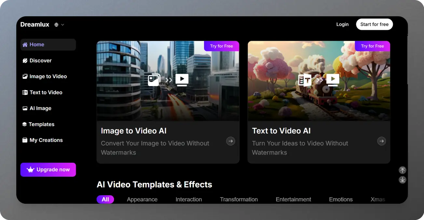The height and width of the screenshot is (220, 424).
Task: Open the language globe dropdown
Action: click(x=59, y=25)
